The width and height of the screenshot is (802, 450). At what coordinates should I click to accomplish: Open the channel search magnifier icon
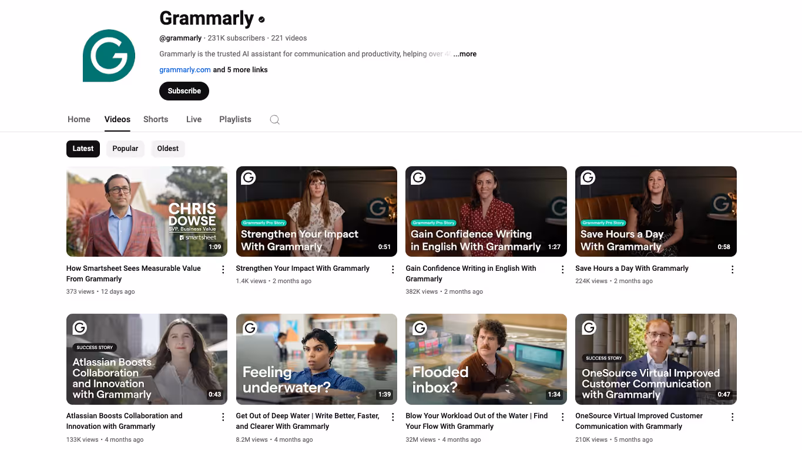(x=274, y=119)
